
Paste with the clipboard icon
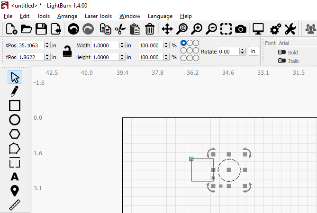[135, 29]
